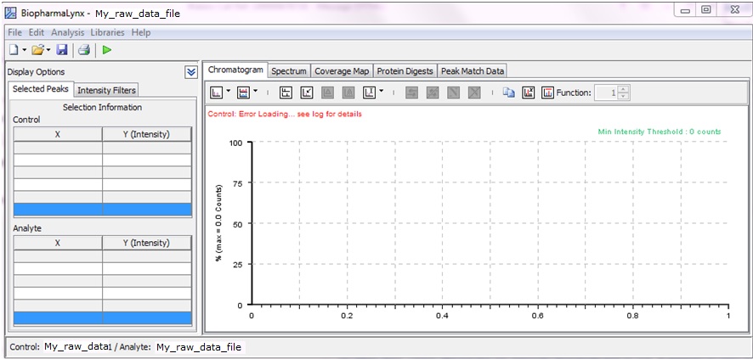Collapse the Display Options panel chevron
The height and width of the screenshot is (359, 753).
(191, 72)
